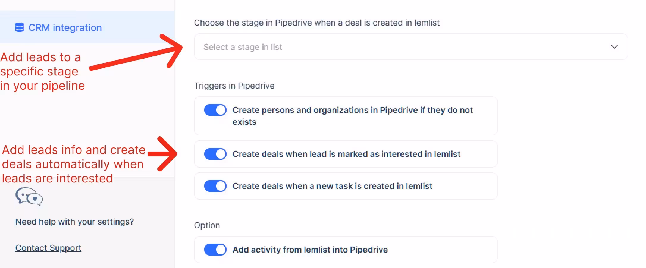Click the database icon beside CRM integration
This screenshot has width=646, height=268.
[x=19, y=27]
